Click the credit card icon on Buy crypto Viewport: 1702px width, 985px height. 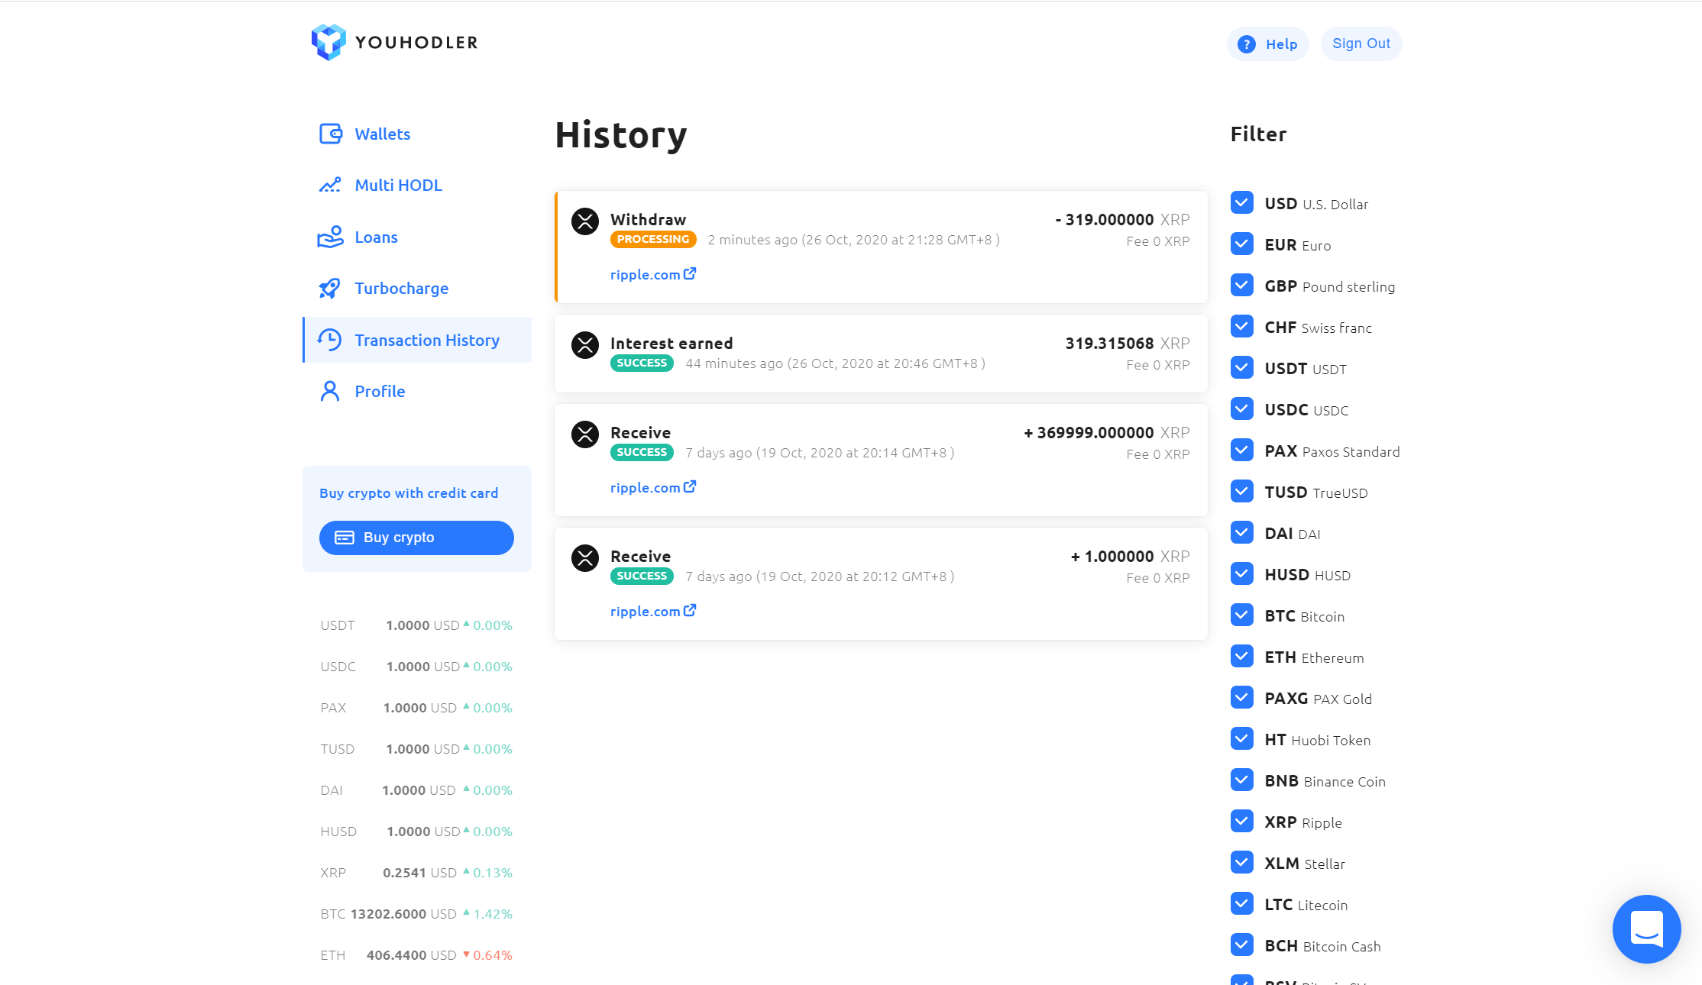[x=345, y=538]
